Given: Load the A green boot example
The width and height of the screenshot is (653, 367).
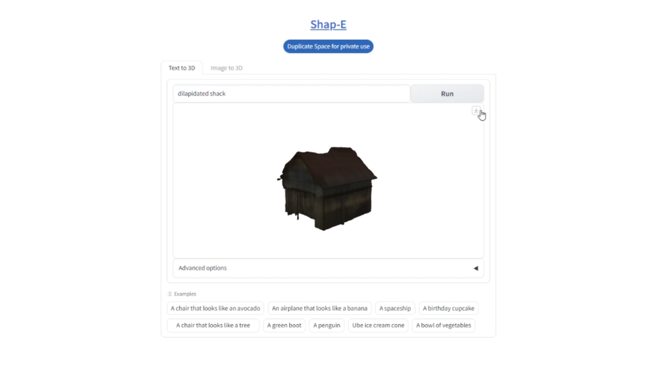Looking at the screenshot, I should pyautogui.click(x=284, y=325).
